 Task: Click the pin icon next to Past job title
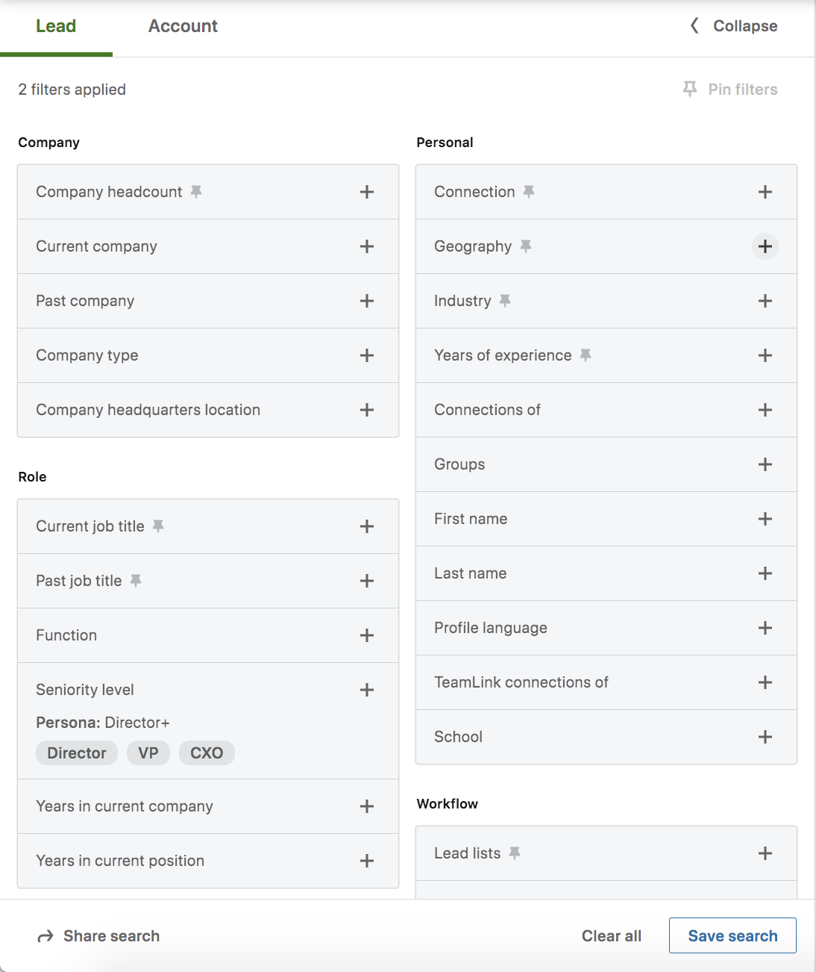(136, 581)
